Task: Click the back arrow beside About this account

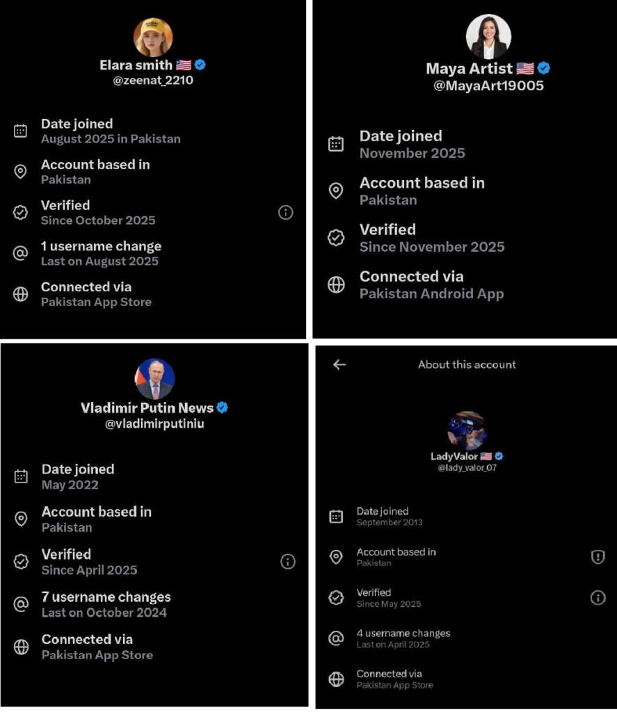Action: [339, 364]
